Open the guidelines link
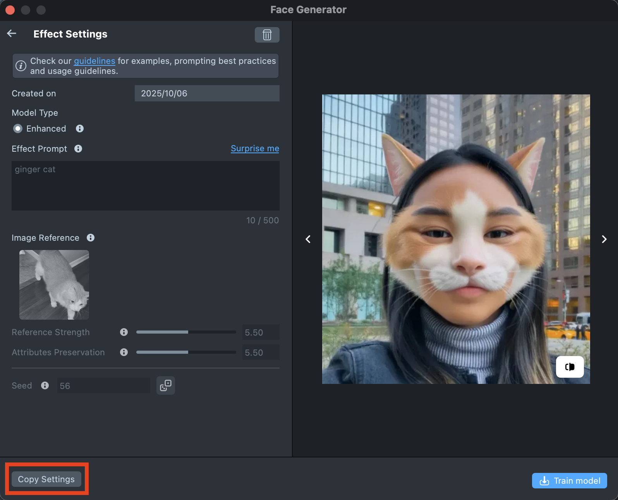 (x=94, y=61)
